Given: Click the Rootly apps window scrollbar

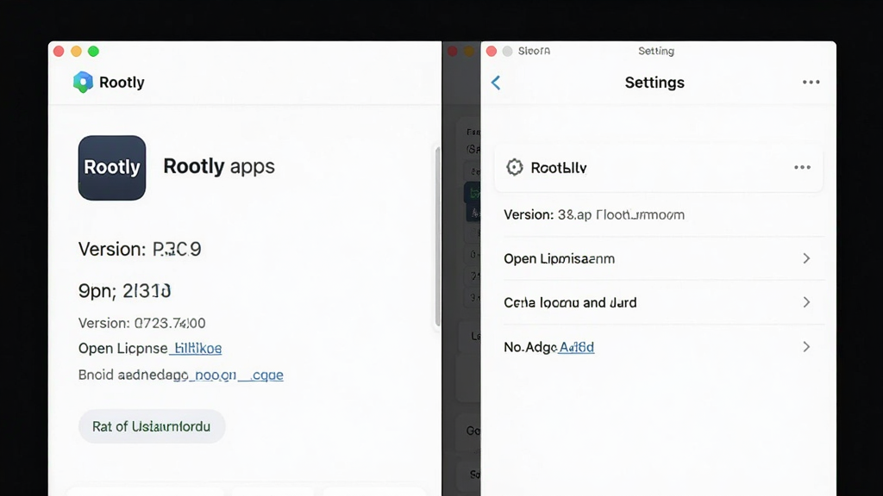Looking at the screenshot, I should (x=437, y=237).
